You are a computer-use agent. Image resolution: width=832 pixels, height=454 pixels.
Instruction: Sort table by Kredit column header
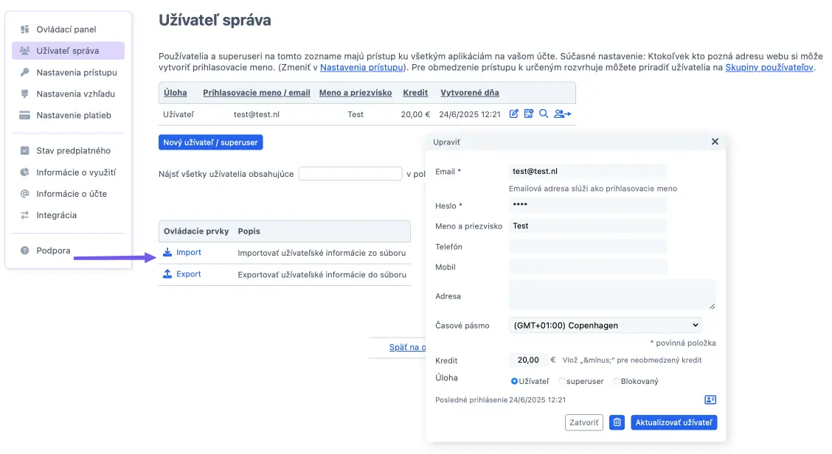coord(416,93)
